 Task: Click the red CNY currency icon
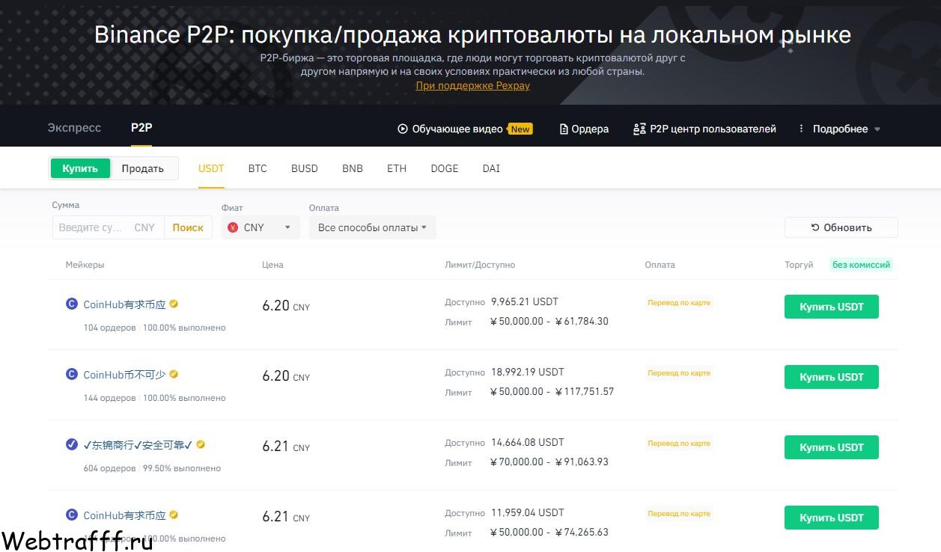pos(233,227)
